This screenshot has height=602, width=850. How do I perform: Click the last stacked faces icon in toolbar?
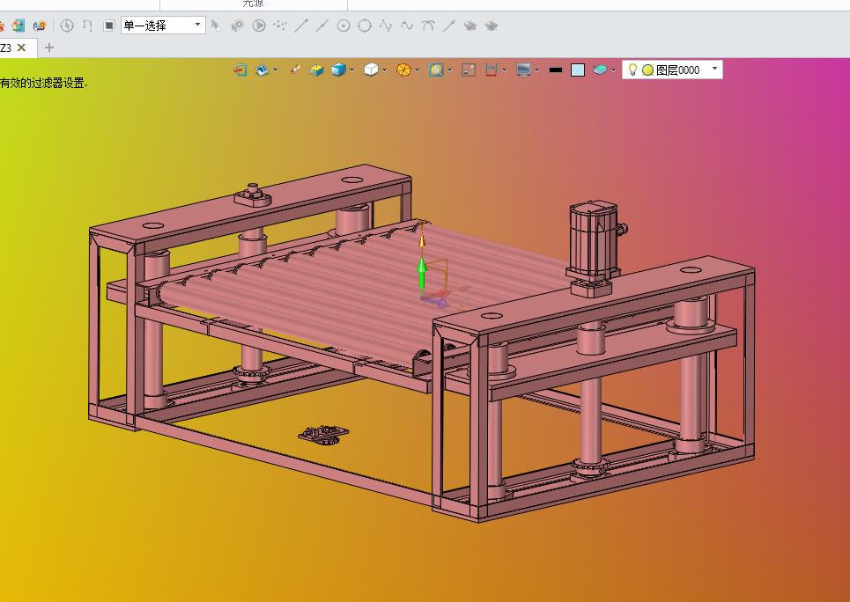point(492,26)
